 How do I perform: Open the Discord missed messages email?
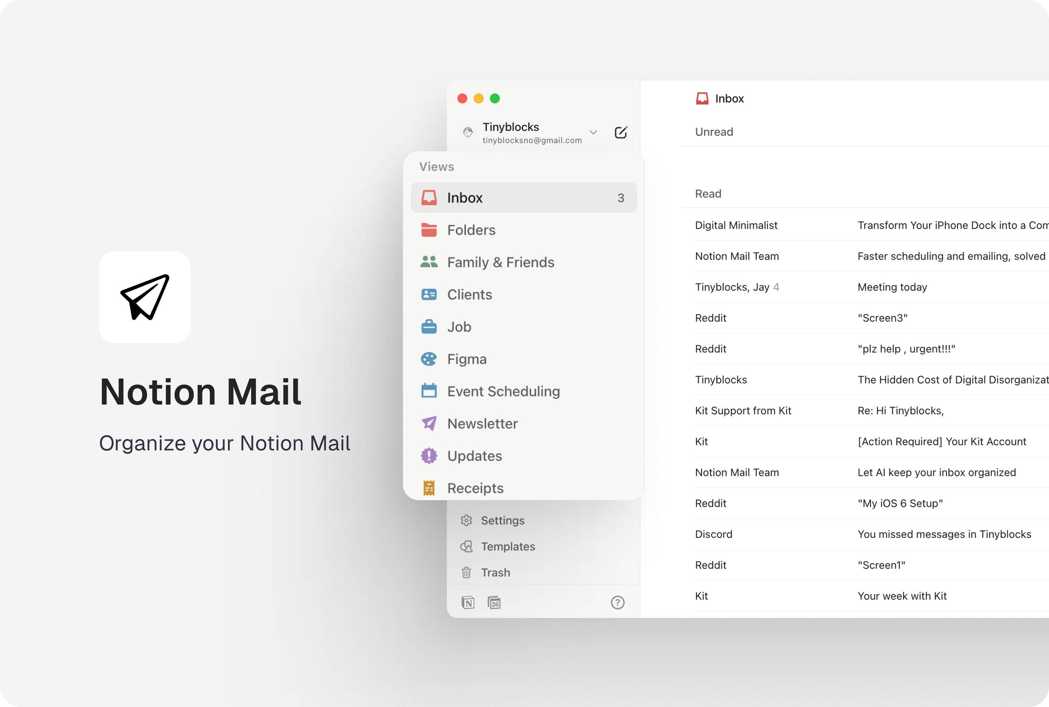click(872, 534)
